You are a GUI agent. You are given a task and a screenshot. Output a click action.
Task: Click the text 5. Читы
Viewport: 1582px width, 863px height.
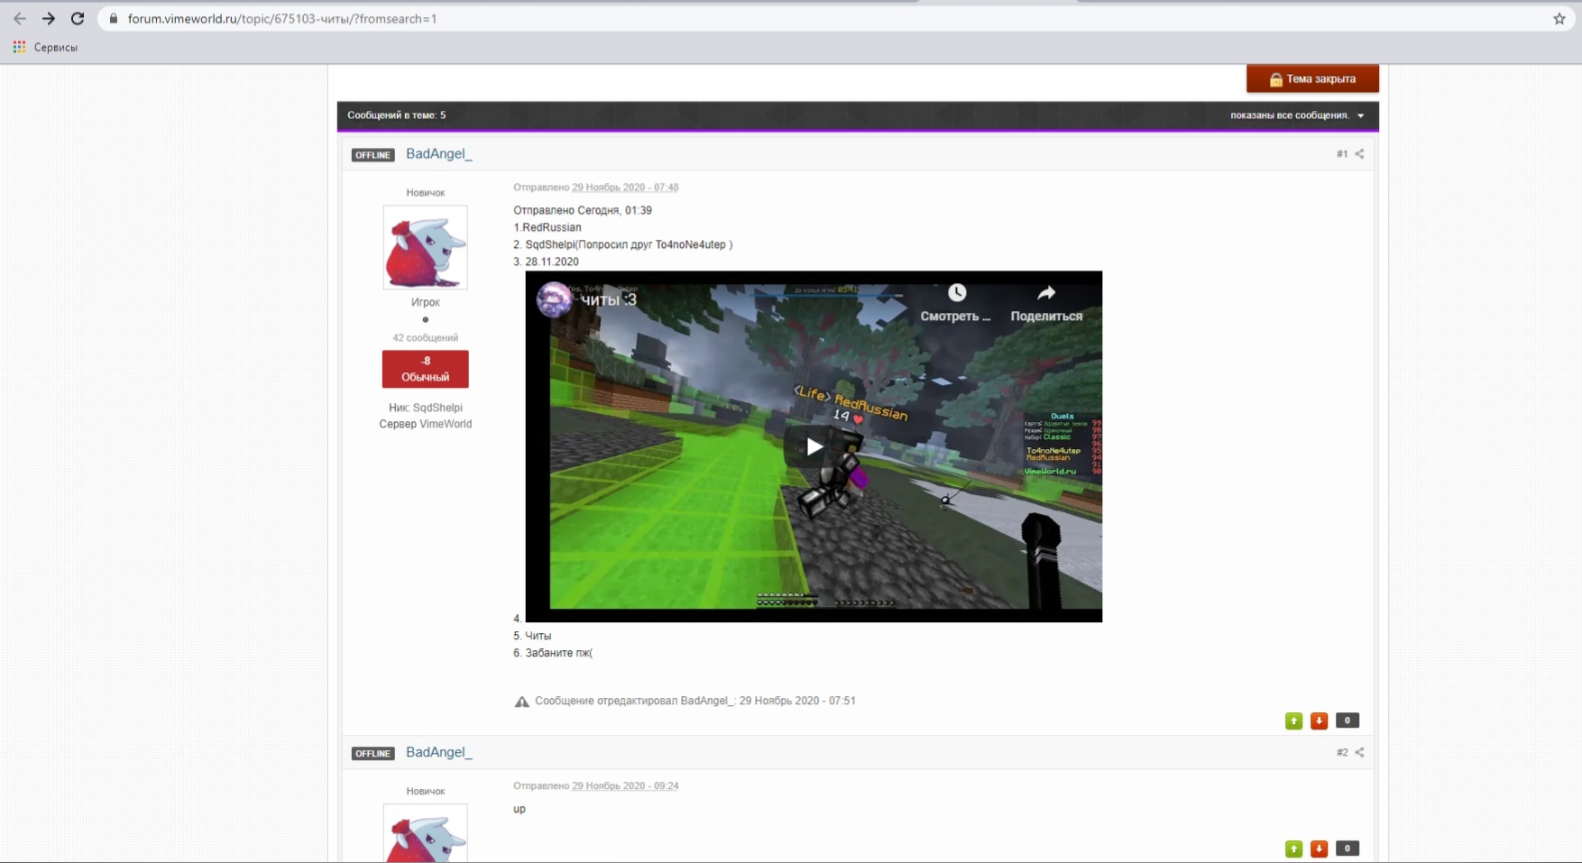tap(532, 636)
